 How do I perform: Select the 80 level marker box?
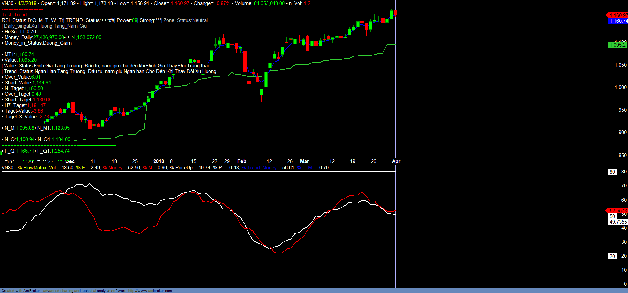[x=612, y=172]
